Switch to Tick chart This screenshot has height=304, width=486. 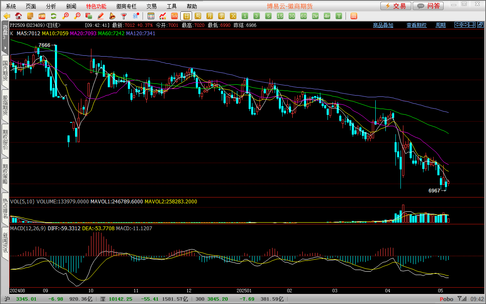pos(174,16)
